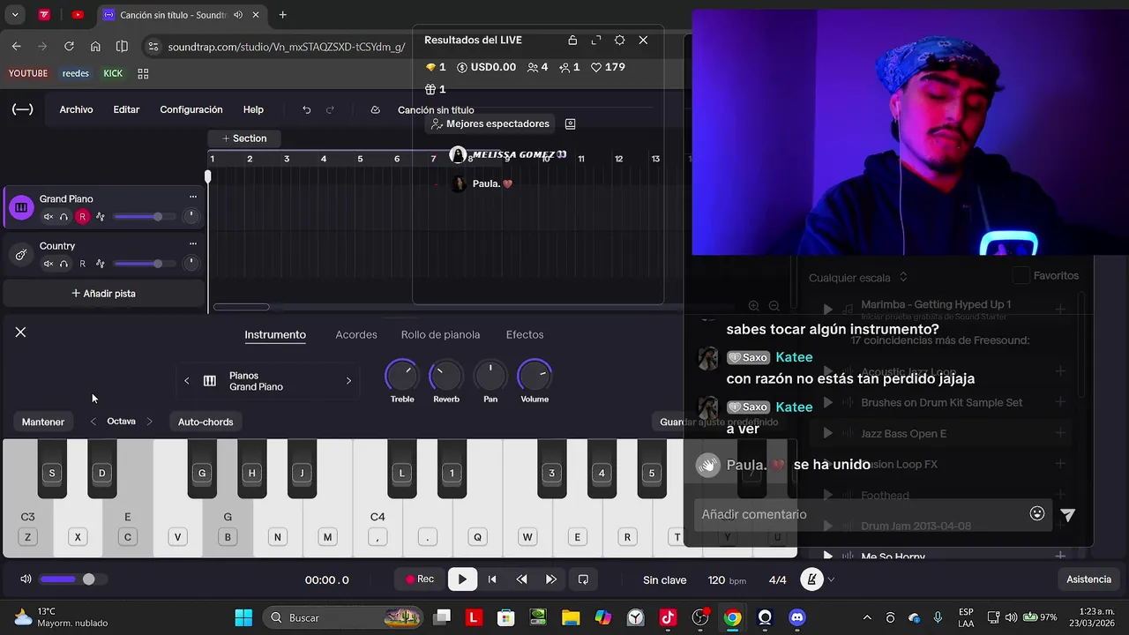Open the Country track options menu

(x=192, y=244)
